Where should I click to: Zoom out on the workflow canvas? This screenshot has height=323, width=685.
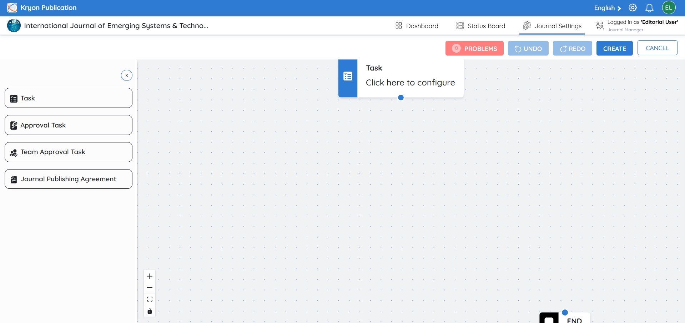150,287
